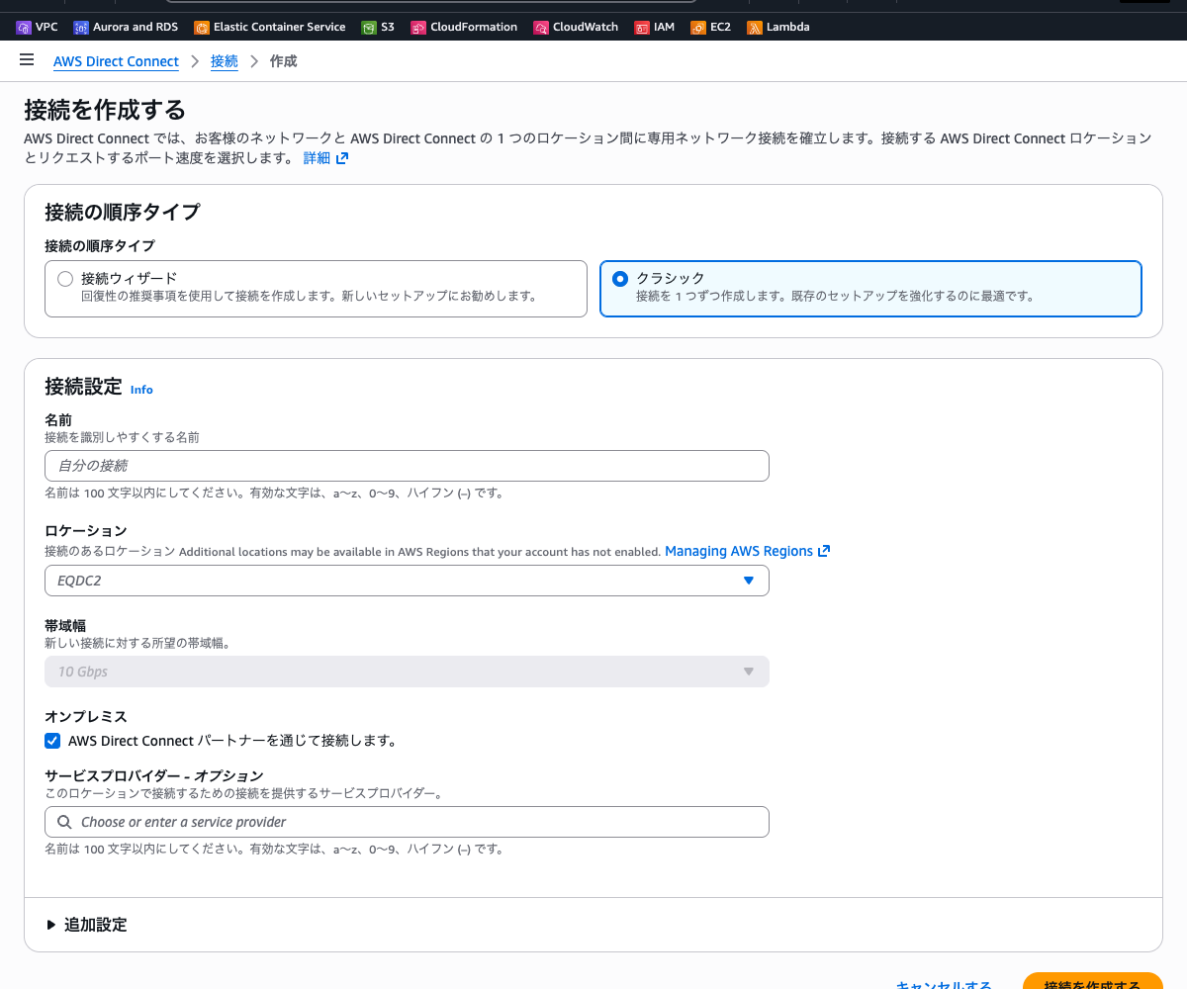Click the Elastic Container Service label
Viewport: 1187px width, 989px height.
coord(280,27)
